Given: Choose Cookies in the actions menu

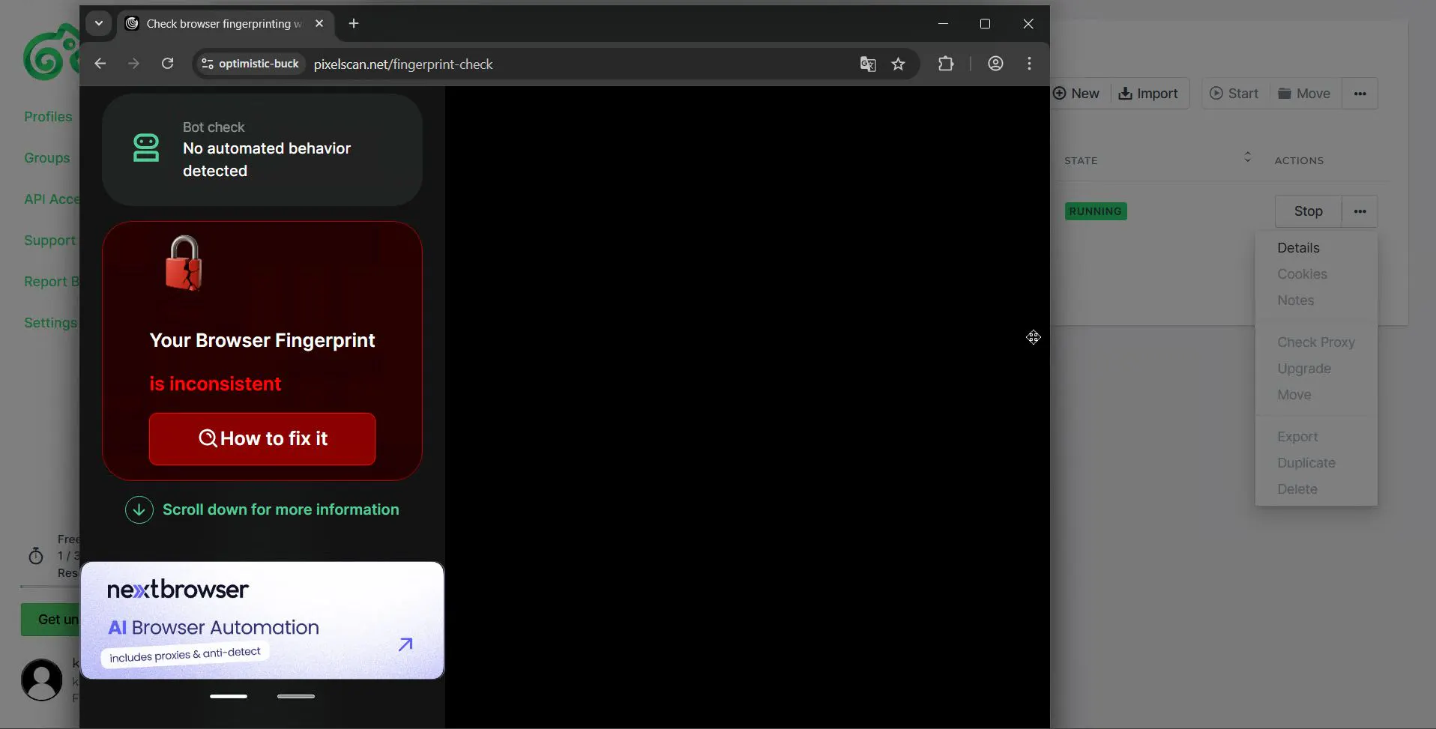Looking at the screenshot, I should point(1302,274).
